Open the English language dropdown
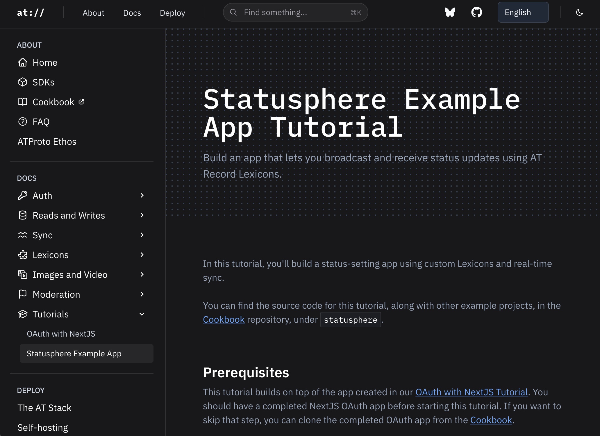The width and height of the screenshot is (600, 436). [x=523, y=12]
